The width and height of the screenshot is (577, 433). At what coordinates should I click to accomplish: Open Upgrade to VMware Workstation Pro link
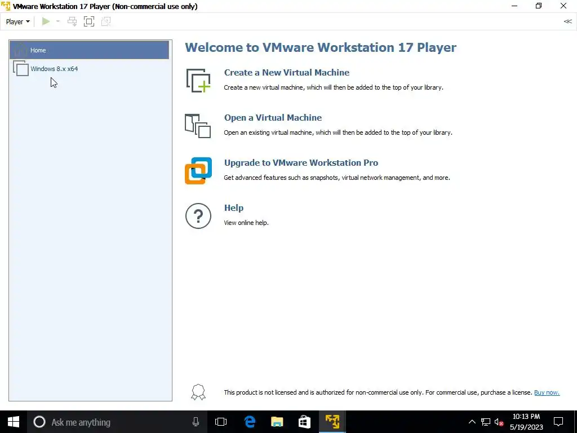click(301, 163)
